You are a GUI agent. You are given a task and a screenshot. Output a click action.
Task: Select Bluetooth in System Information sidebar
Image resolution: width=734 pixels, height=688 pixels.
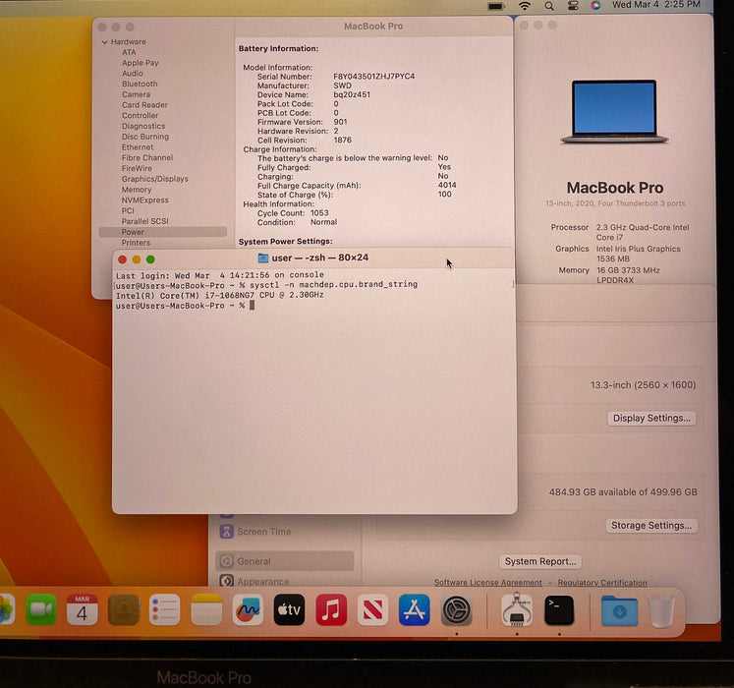(x=140, y=84)
